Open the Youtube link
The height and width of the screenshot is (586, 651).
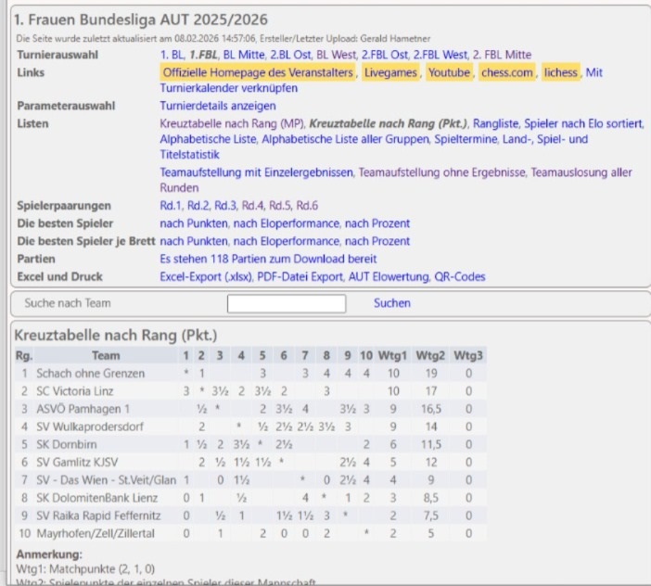448,71
